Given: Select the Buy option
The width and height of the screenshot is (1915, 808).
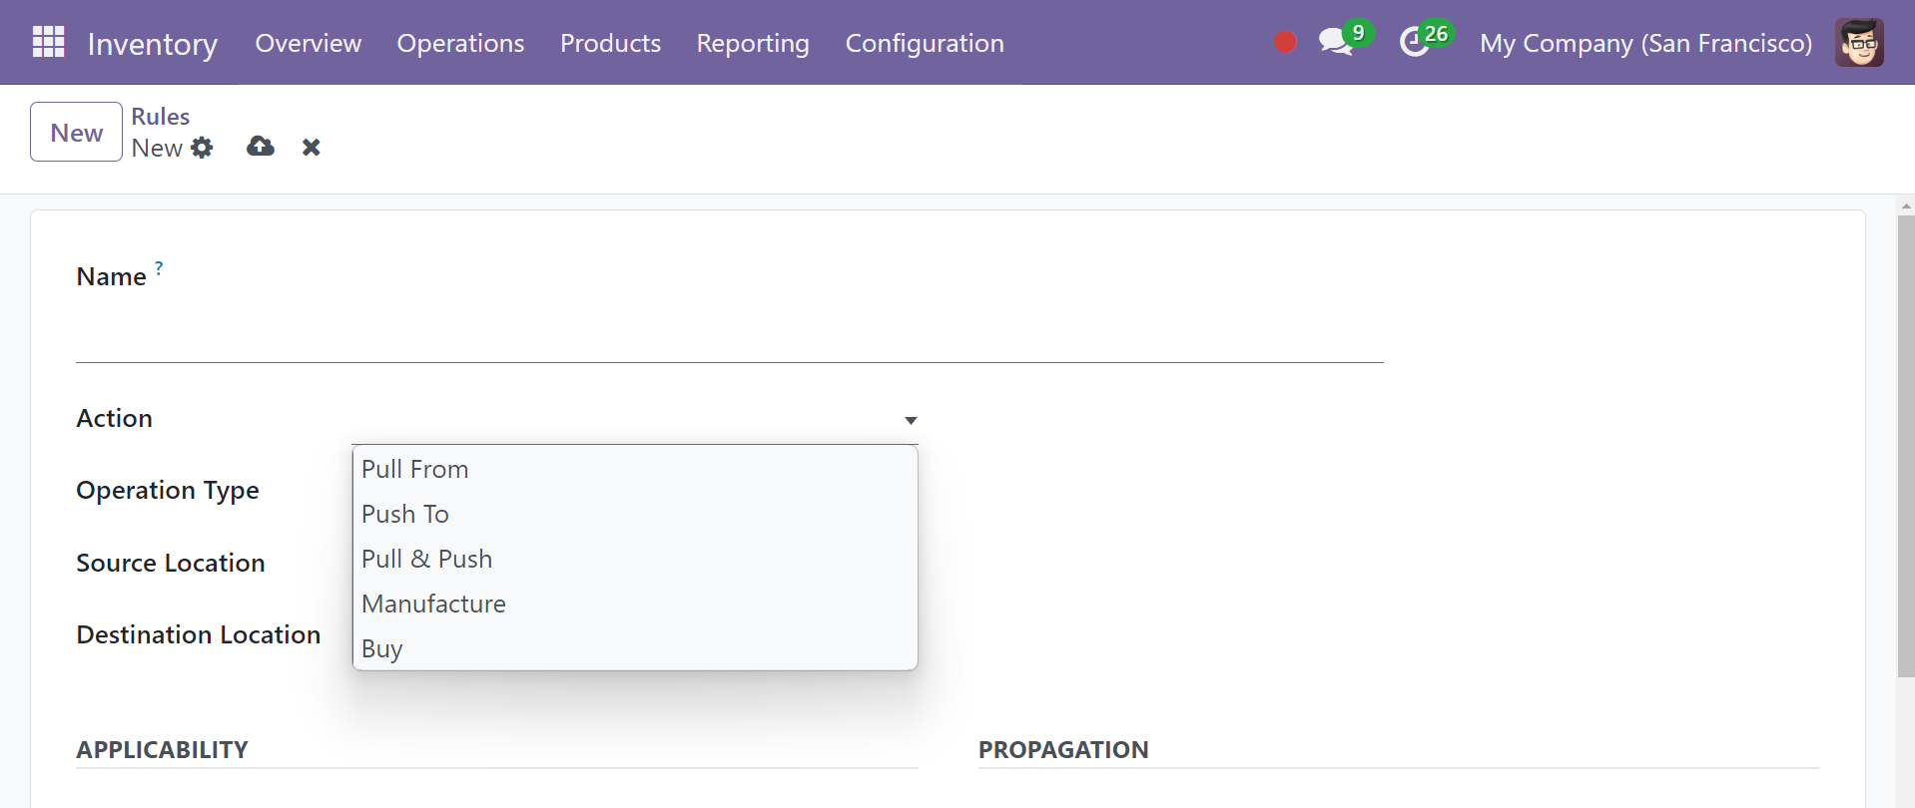Looking at the screenshot, I should coord(635,648).
